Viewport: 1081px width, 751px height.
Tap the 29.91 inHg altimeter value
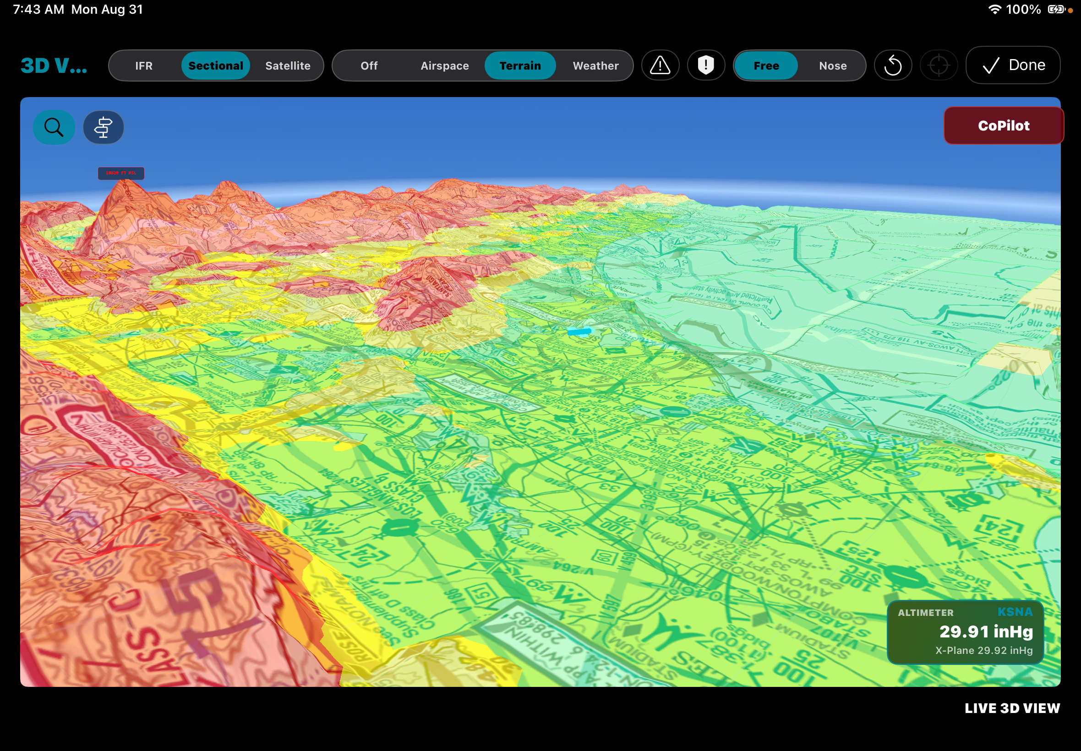click(986, 631)
